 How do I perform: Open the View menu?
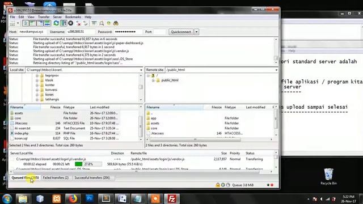[x=31, y=17]
